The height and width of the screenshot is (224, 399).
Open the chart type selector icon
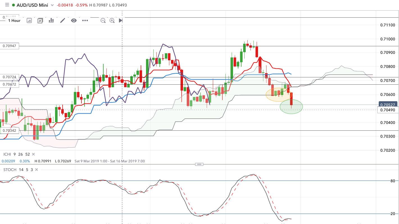click(x=40, y=20)
